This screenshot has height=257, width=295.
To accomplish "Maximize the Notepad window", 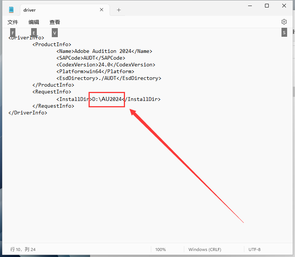I will [267, 6].
